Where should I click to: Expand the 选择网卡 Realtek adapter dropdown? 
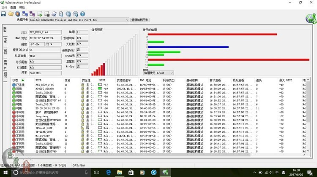(127, 20)
